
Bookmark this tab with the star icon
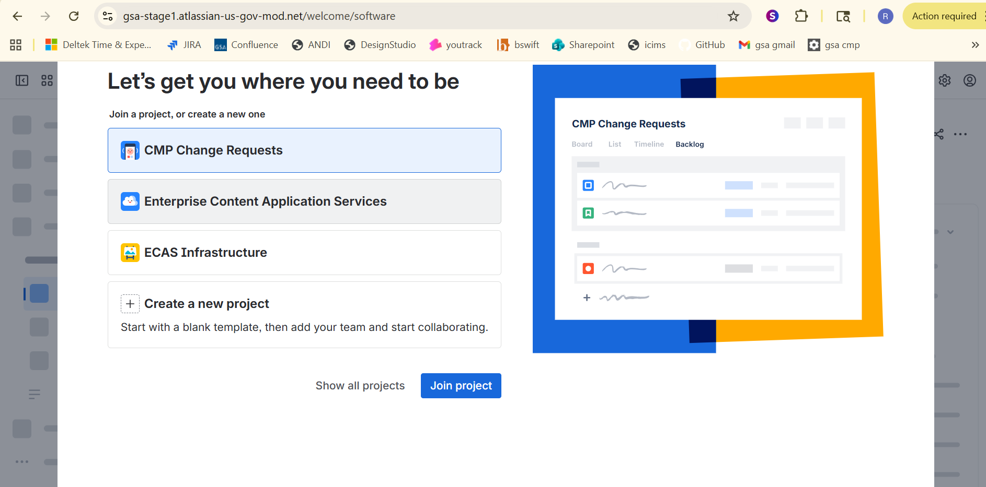(733, 16)
